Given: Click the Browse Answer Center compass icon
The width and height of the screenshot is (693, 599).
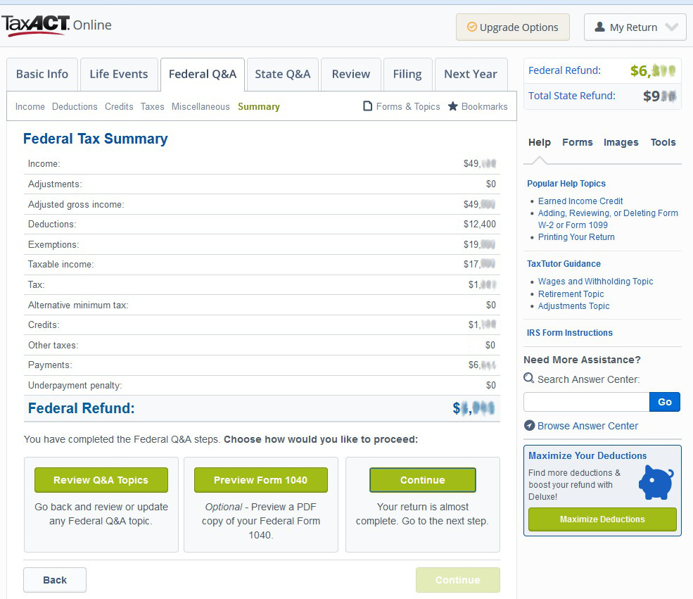Looking at the screenshot, I should click(x=530, y=426).
